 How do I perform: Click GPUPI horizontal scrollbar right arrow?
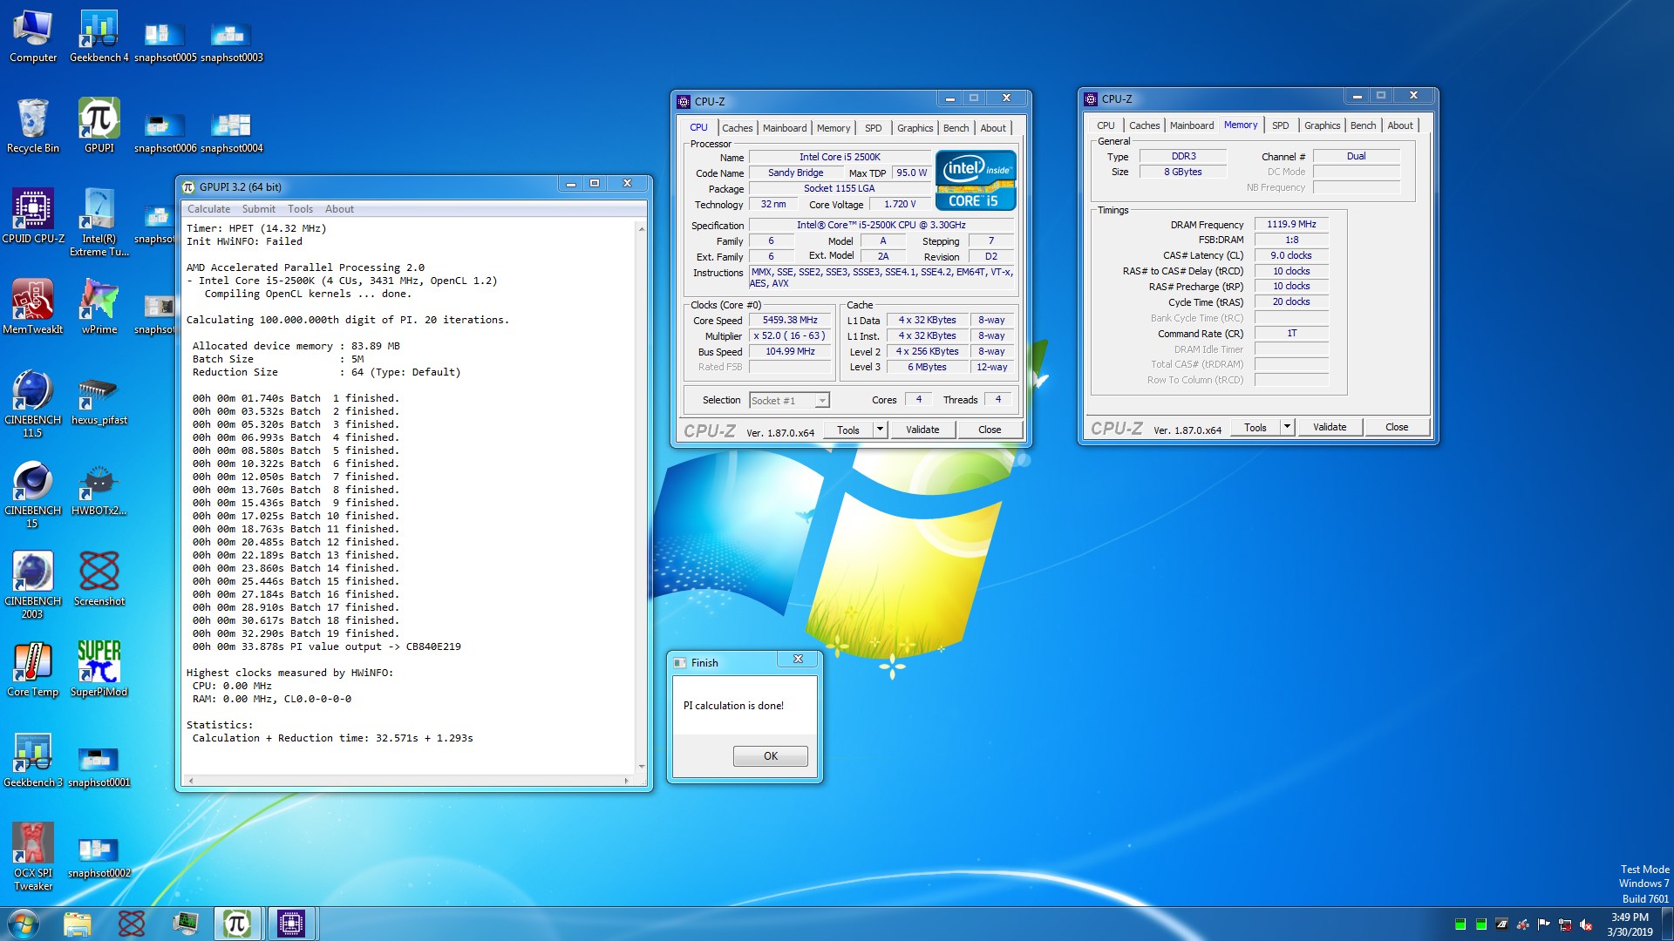click(x=627, y=781)
